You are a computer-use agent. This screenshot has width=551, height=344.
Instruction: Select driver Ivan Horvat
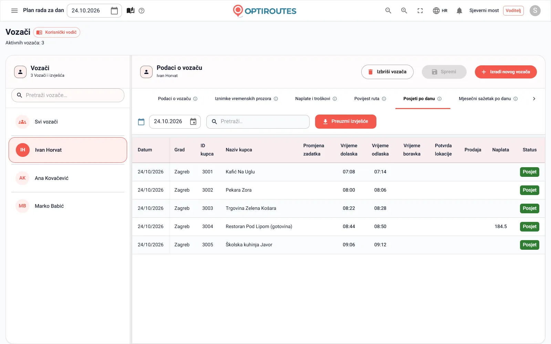point(68,150)
